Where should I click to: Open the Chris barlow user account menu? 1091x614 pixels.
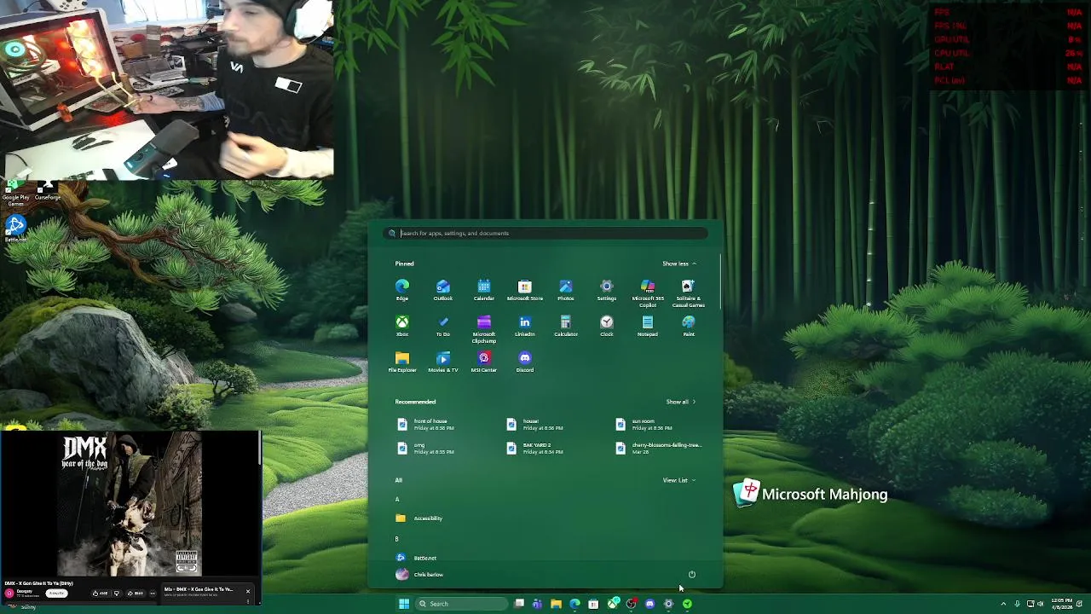click(x=419, y=575)
